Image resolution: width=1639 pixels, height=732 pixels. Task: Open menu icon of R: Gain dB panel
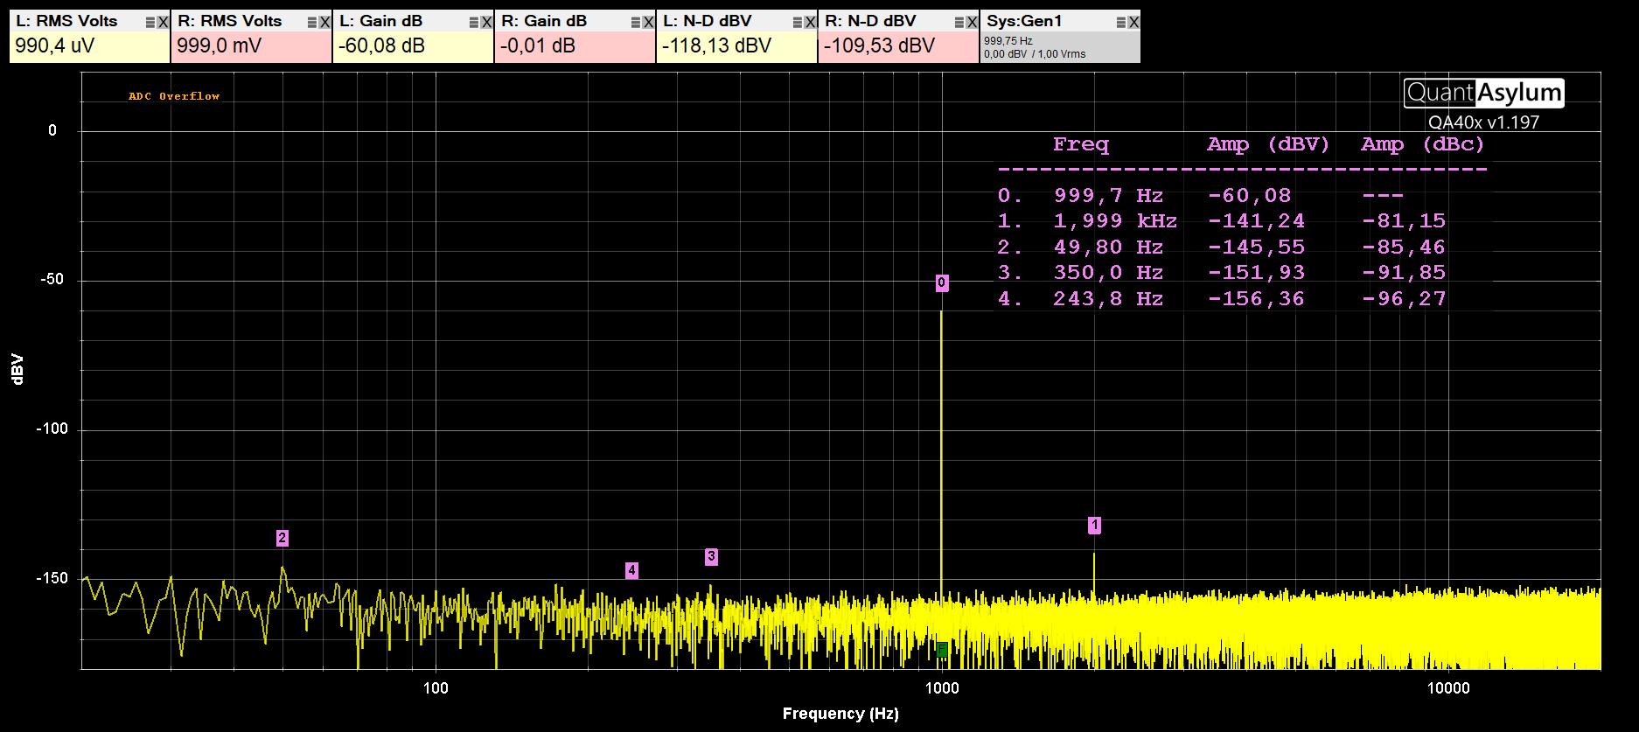(635, 22)
